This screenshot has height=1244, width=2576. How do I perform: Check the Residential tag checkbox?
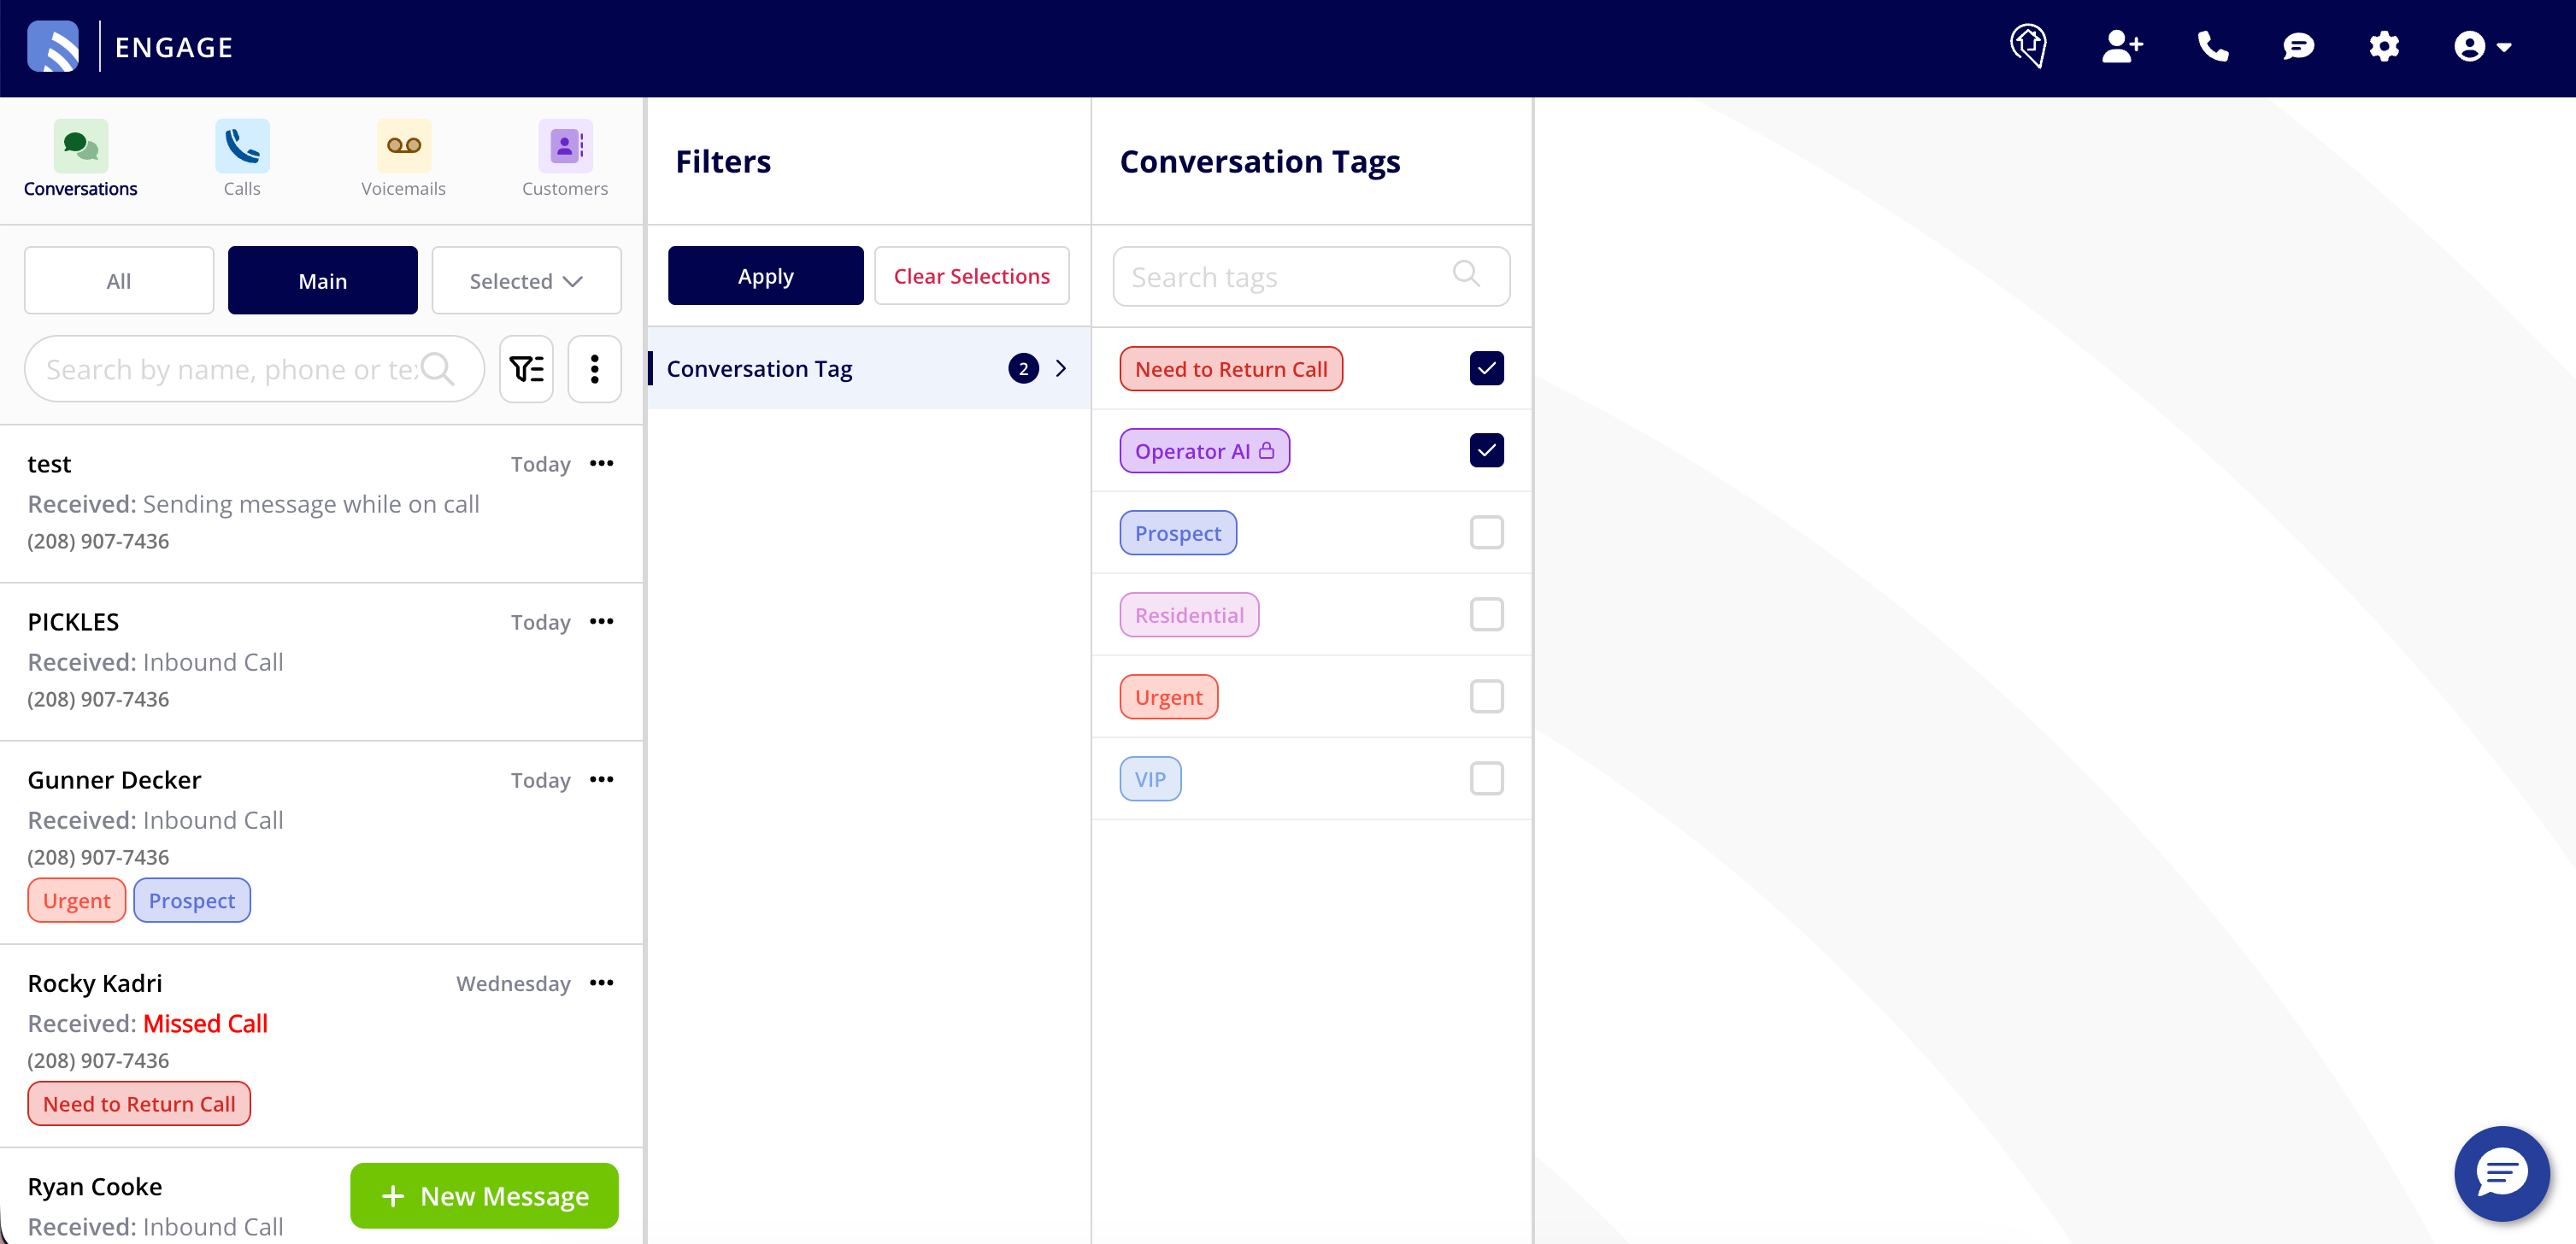(1487, 615)
